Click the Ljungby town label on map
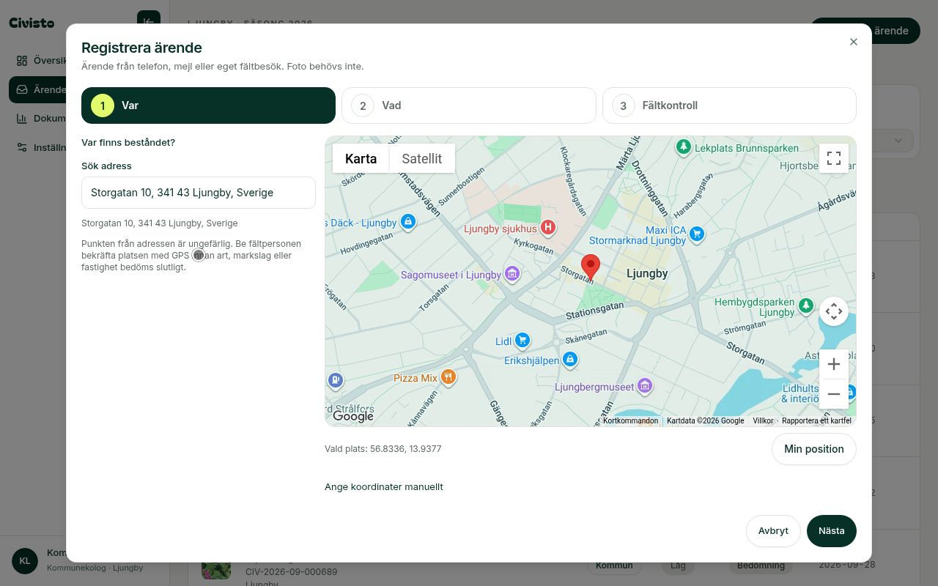The width and height of the screenshot is (938, 586). (647, 273)
